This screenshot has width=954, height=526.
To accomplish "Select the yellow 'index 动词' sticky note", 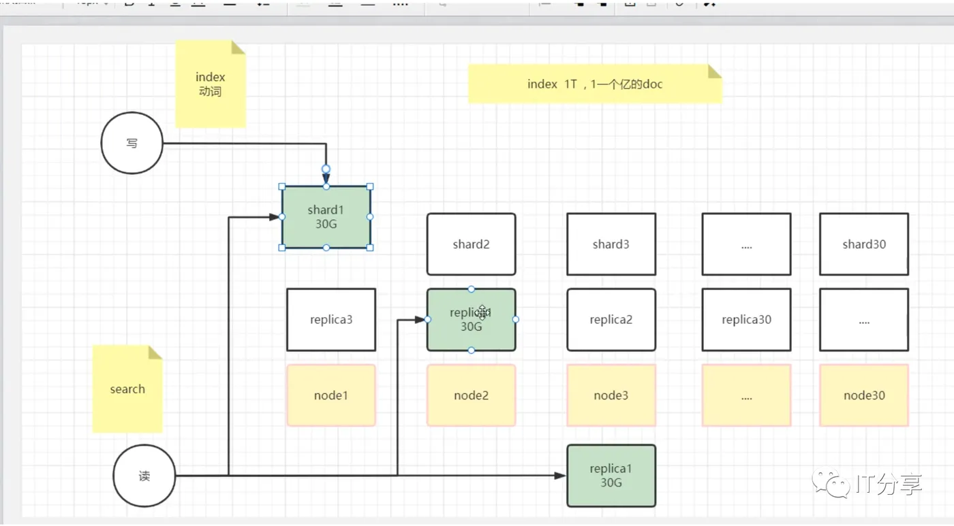I will pyautogui.click(x=211, y=84).
